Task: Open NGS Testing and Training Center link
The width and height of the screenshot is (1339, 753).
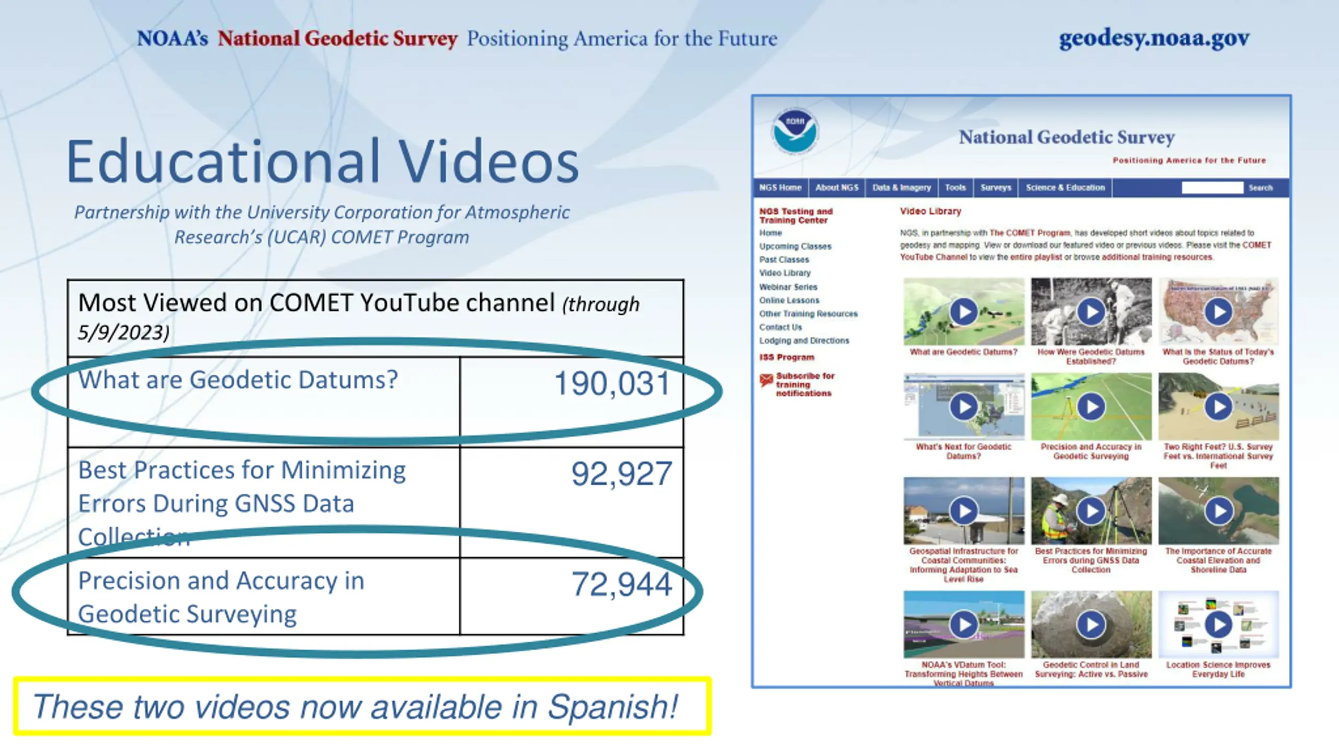Action: point(796,216)
